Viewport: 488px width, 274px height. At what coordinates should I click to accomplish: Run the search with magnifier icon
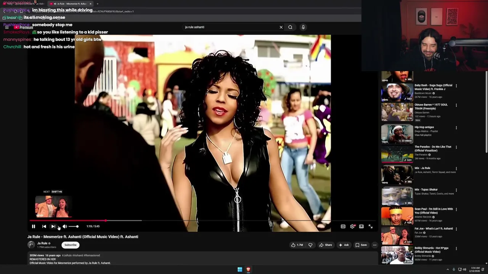[x=291, y=27]
